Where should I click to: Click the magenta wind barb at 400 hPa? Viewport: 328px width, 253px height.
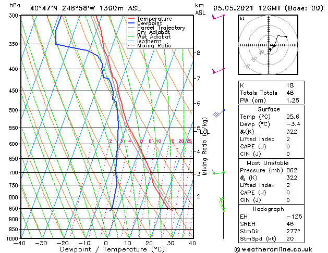tap(218, 71)
